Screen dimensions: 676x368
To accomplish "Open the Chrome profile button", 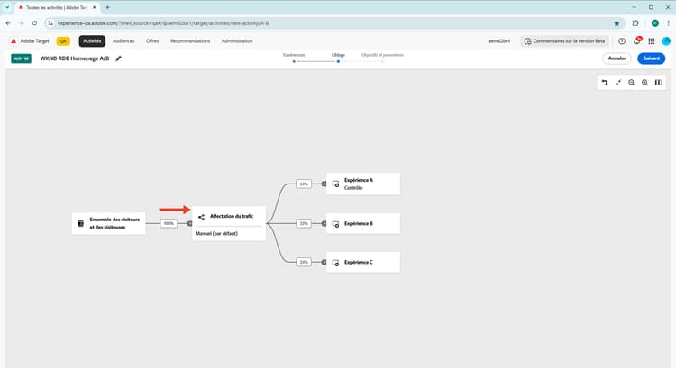I will [x=655, y=23].
